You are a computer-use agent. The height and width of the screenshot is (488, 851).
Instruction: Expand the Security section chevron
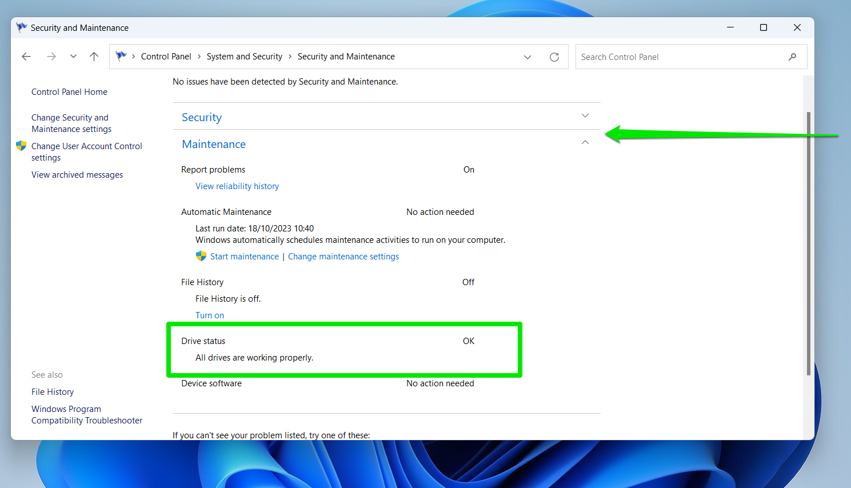pos(585,115)
